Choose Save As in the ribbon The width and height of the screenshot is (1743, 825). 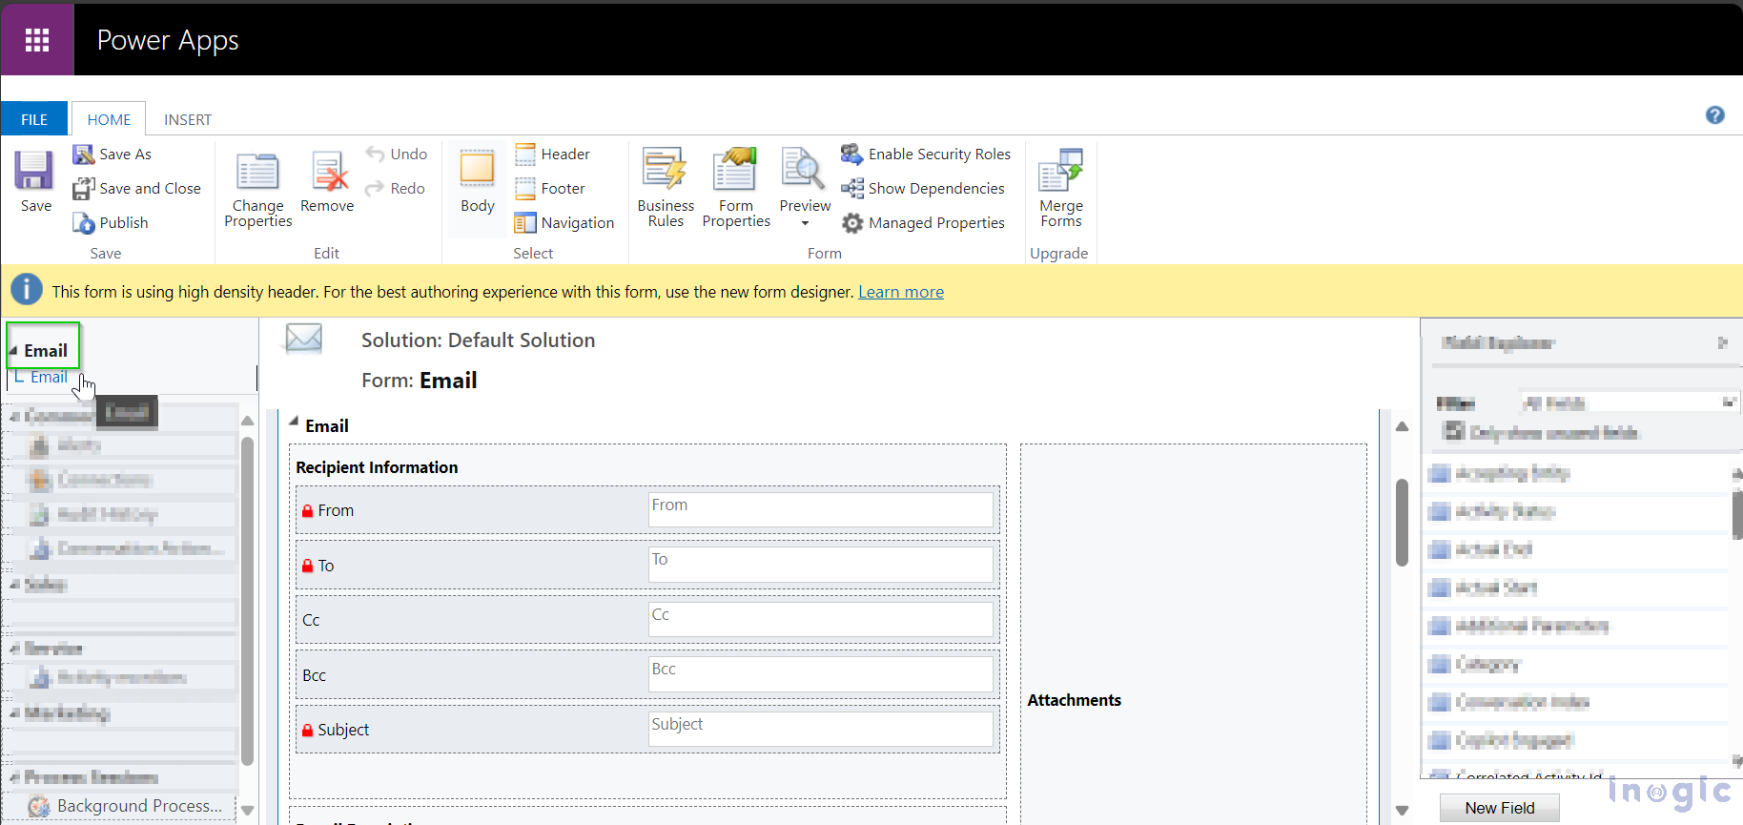113,154
